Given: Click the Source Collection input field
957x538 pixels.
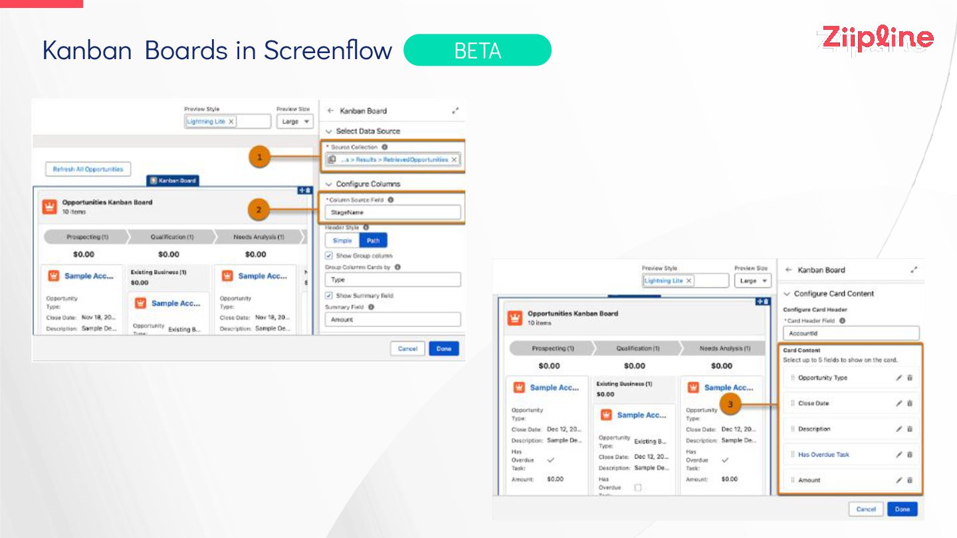Looking at the screenshot, I should tap(393, 159).
